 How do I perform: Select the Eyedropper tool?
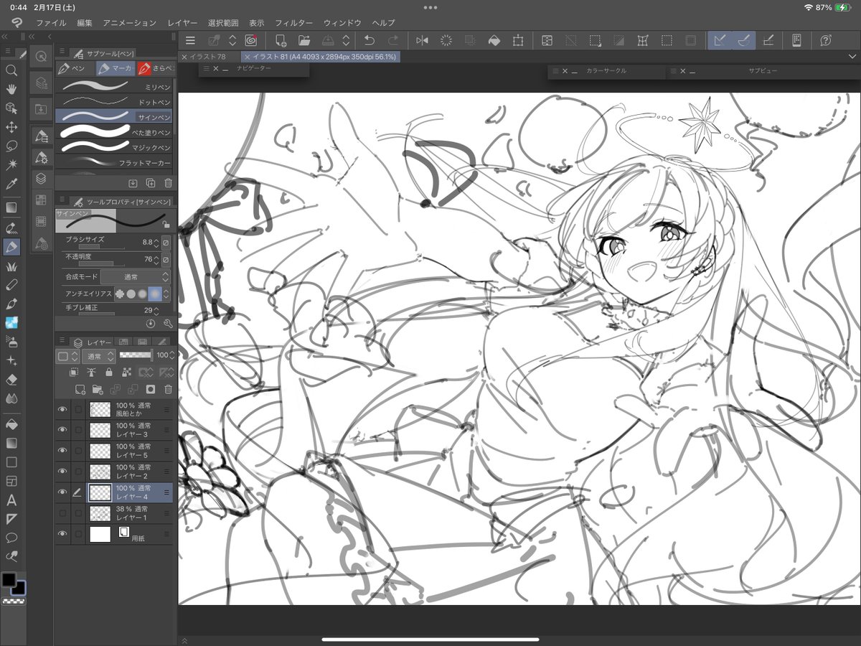click(11, 184)
